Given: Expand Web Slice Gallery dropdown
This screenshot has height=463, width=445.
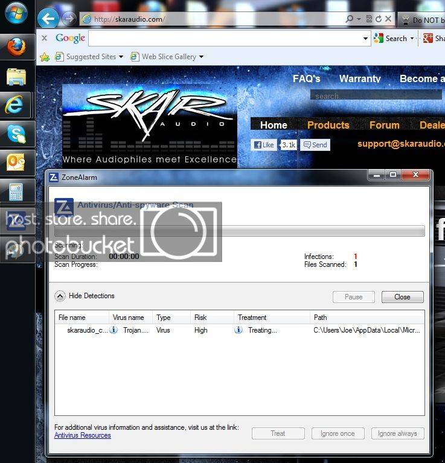Looking at the screenshot, I should (x=201, y=56).
